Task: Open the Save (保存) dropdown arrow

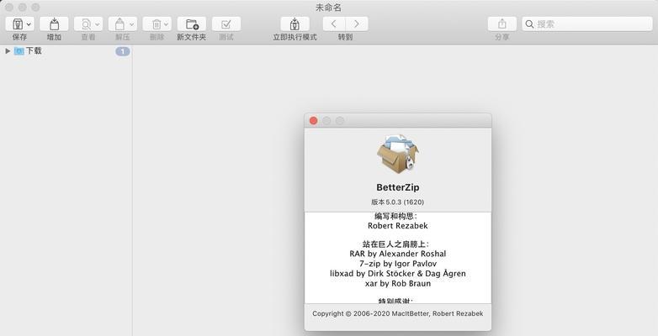Action: click(29, 24)
